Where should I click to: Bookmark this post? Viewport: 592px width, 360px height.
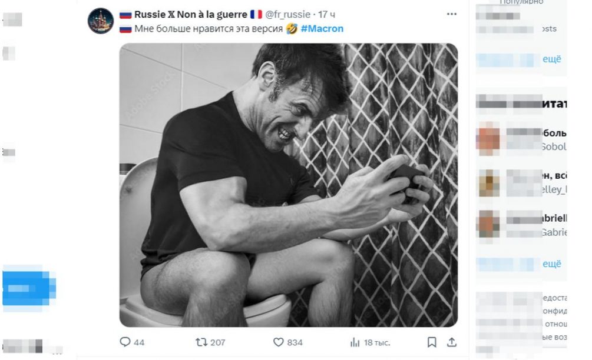click(x=432, y=342)
